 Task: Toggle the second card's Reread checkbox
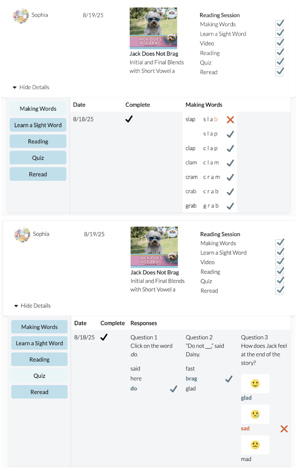click(280, 290)
